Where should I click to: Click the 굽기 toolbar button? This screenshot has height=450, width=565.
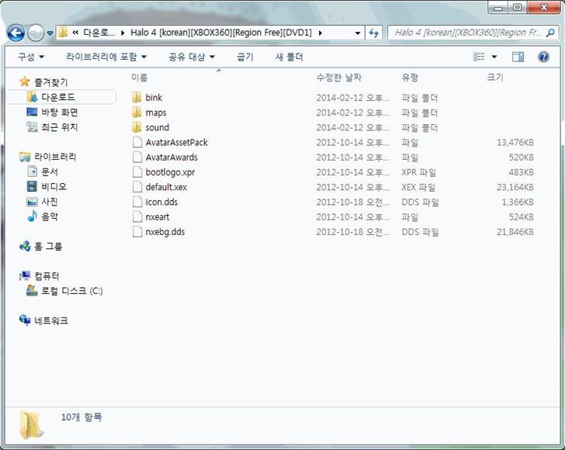pyautogui.click(x=245, y=57)
